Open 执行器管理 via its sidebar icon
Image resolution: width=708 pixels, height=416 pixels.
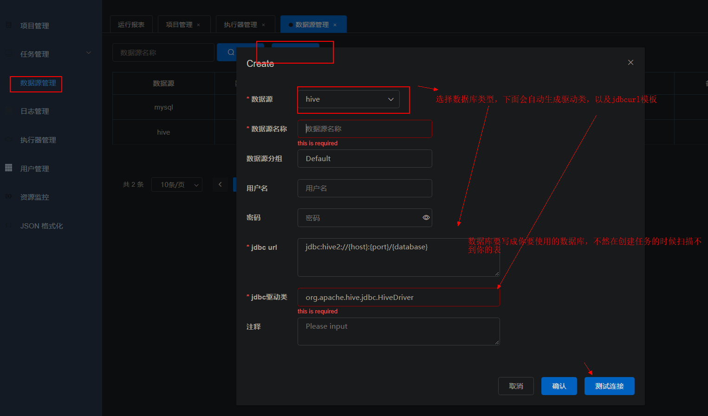(x=8, y=139)
